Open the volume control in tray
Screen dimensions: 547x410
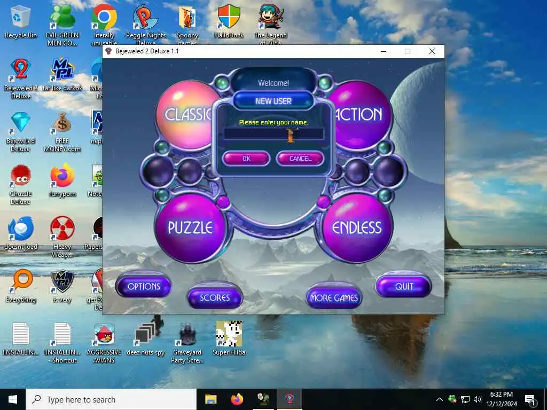click(478, 399)
